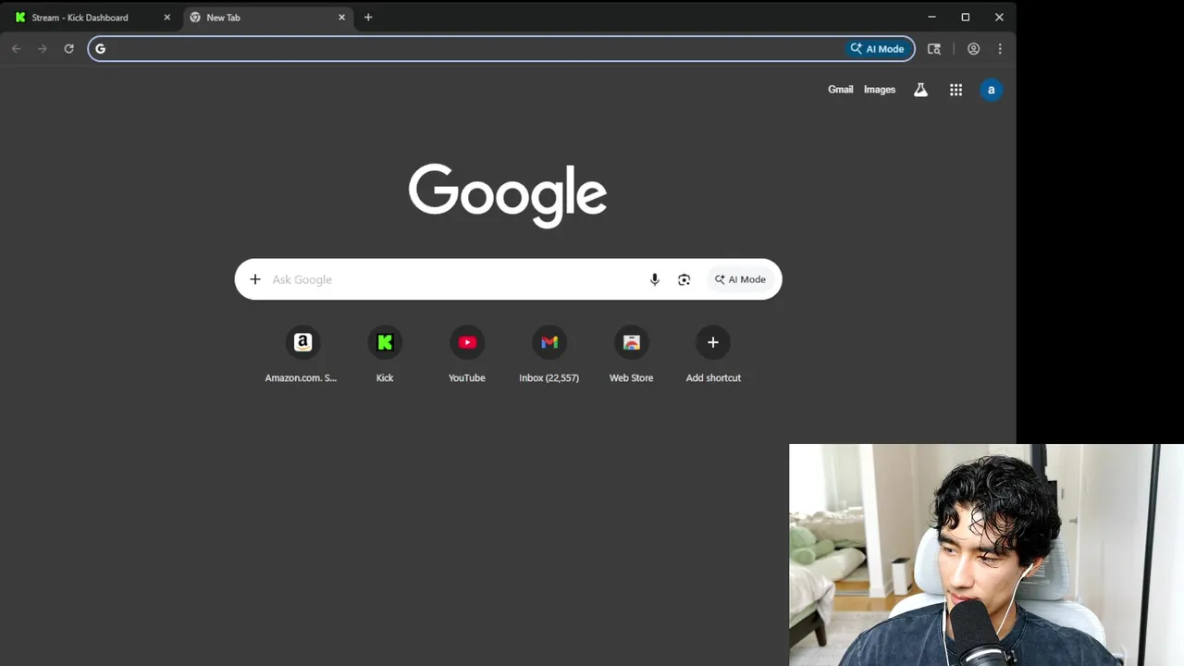The width and height of the screenshot is (1184, 666).
Task: Open Google Lens search icon in toolbar
Action: (934, 49)
